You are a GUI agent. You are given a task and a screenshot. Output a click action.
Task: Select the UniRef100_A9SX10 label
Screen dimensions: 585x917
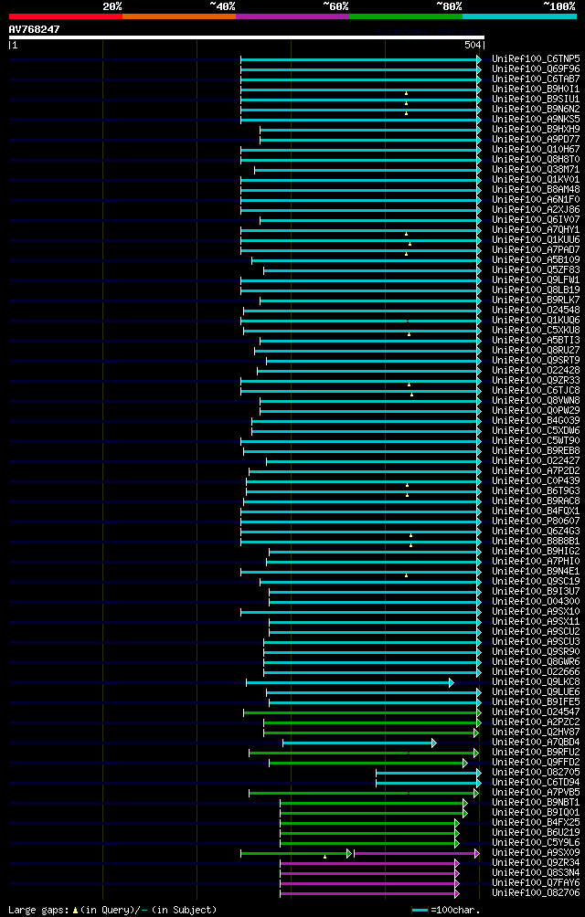click(x=536, y=612)
